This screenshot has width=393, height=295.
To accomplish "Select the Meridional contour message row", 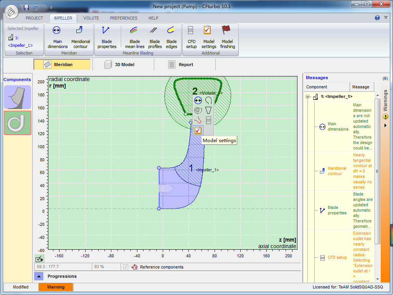I will 339,171.
